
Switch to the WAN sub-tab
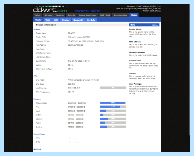(x=48, y=20)
